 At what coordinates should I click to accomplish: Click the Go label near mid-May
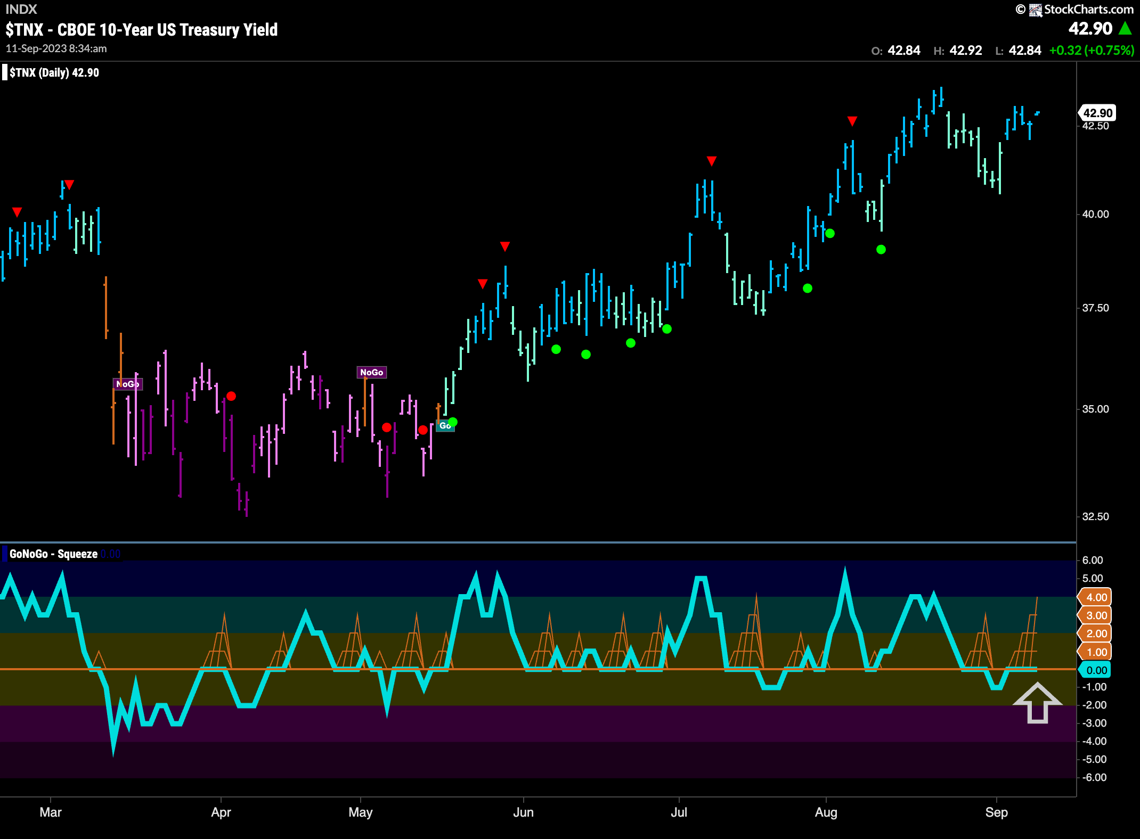445,426
